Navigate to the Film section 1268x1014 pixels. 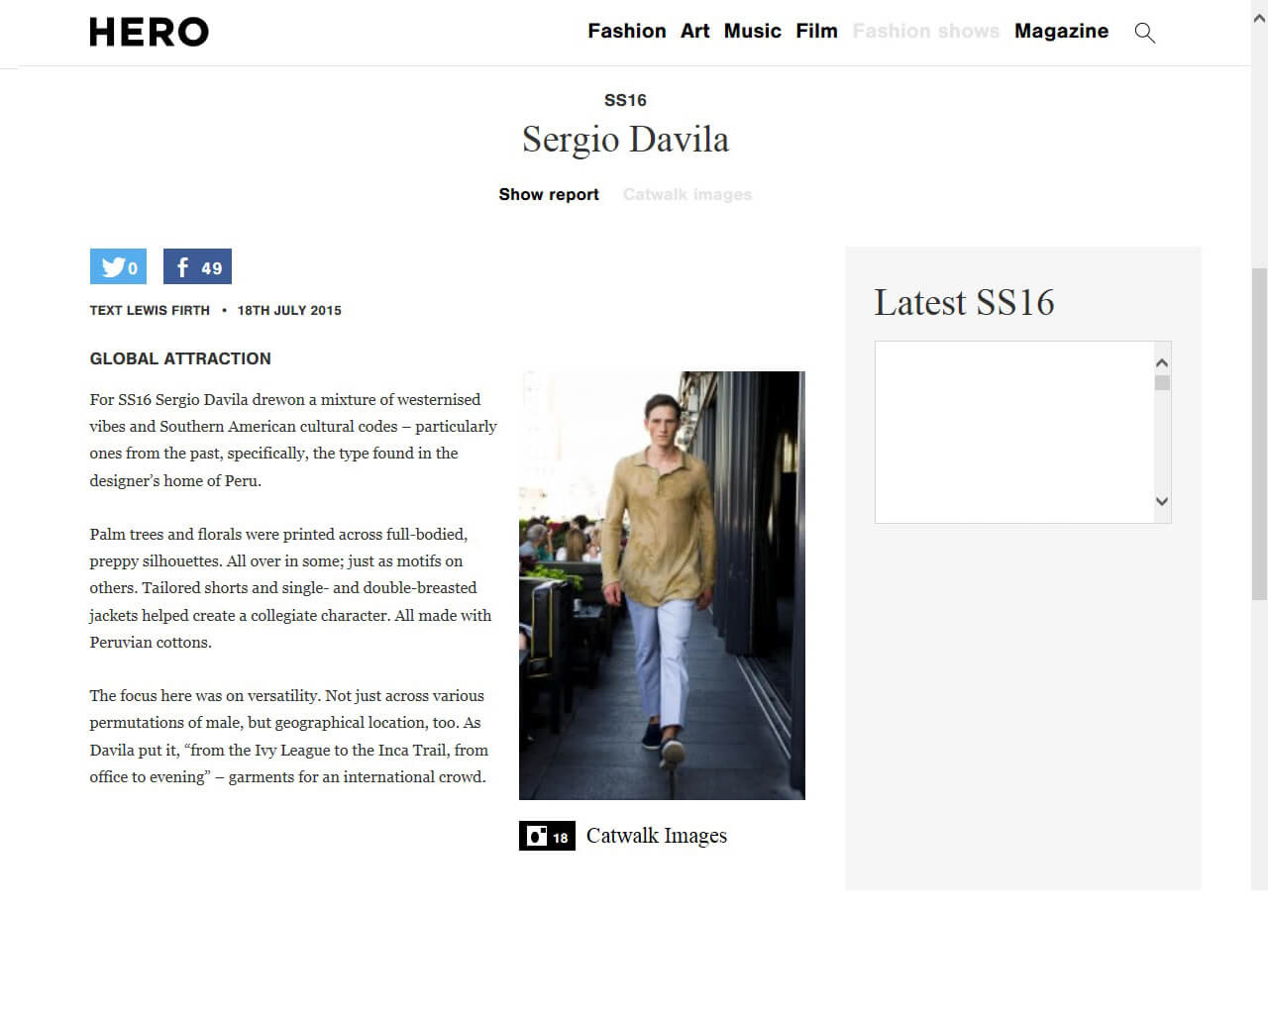[817, 31]
